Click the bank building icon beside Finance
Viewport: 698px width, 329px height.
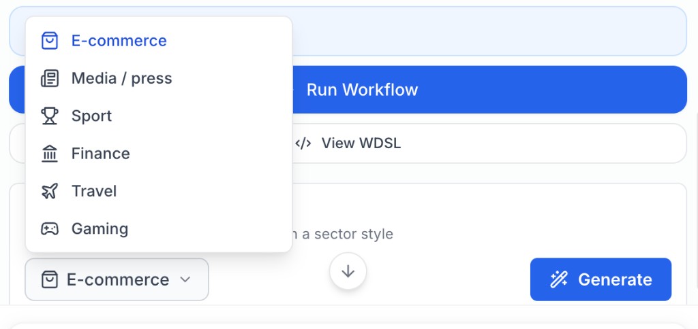pos(49,154)
